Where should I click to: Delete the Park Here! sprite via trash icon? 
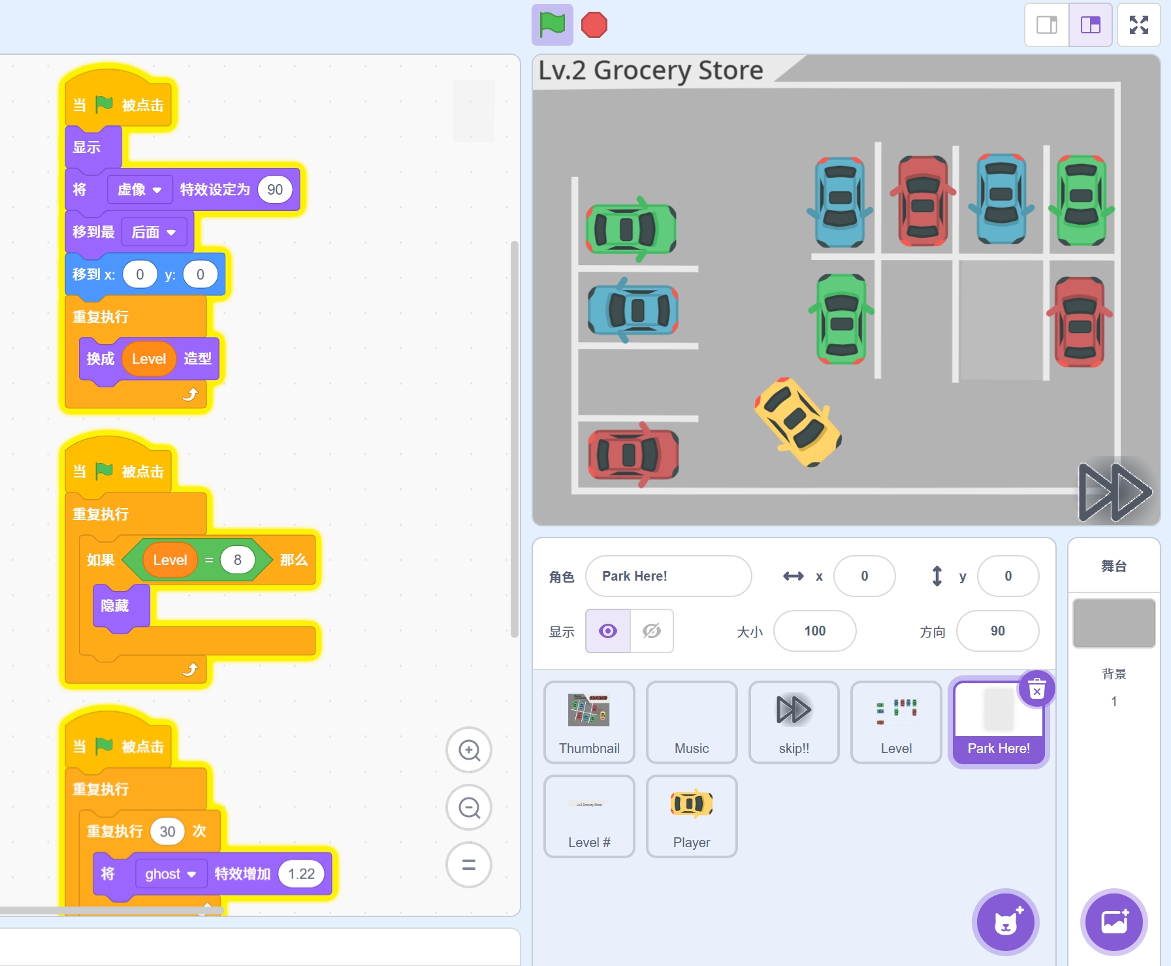(x=1036, y=689)
